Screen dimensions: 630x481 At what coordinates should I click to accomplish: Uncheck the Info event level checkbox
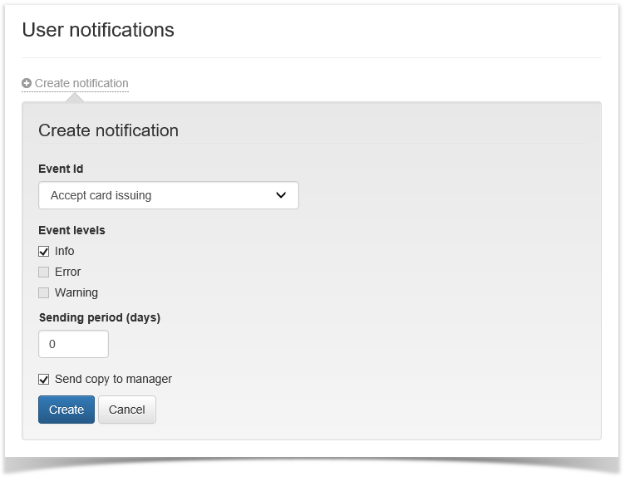click(44, 252)
